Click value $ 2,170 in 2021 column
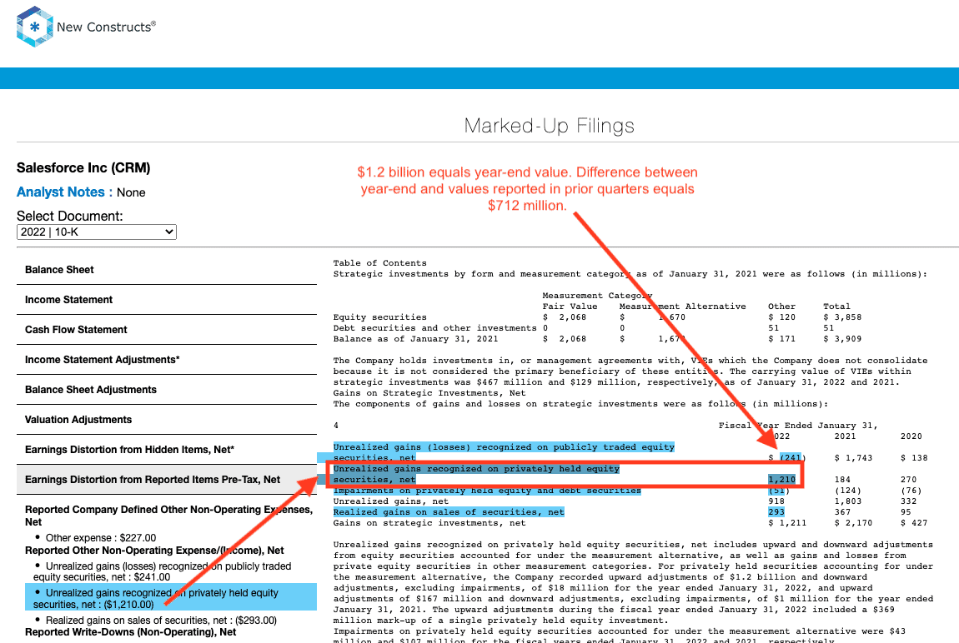The image size is (959, 643). pyautogui.click(x=853, y=523)
